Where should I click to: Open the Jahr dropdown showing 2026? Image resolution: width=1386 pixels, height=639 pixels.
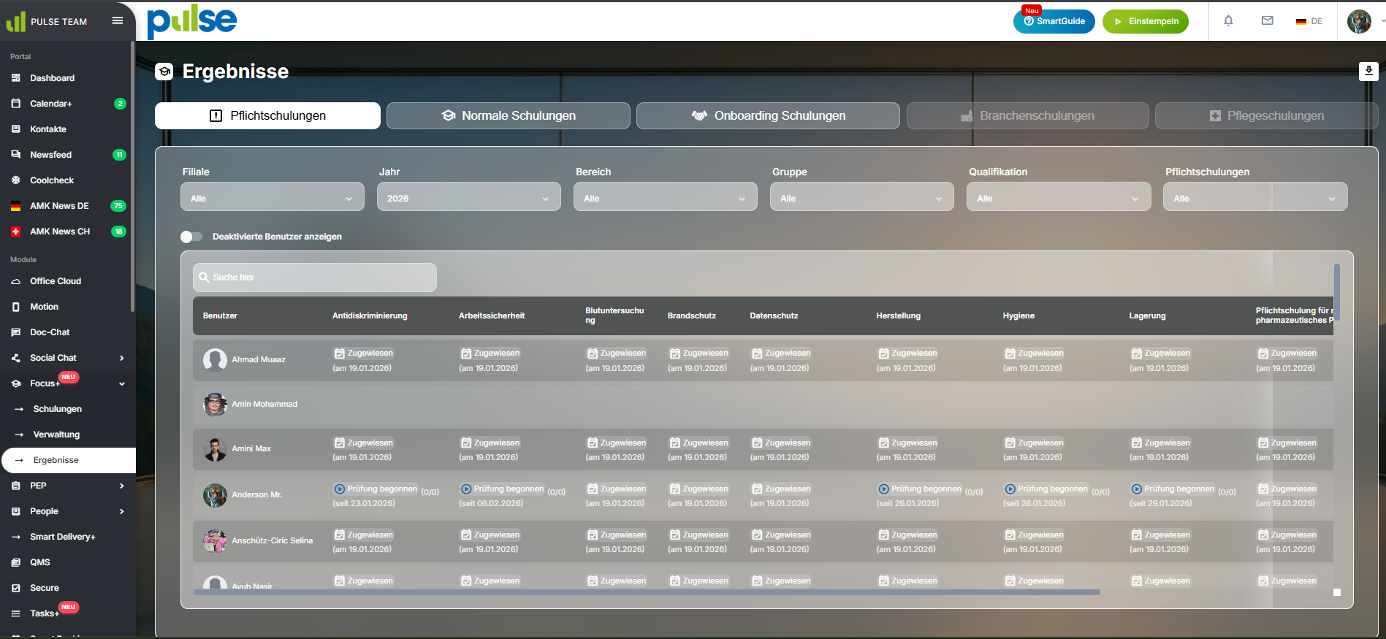coord(469,197)
